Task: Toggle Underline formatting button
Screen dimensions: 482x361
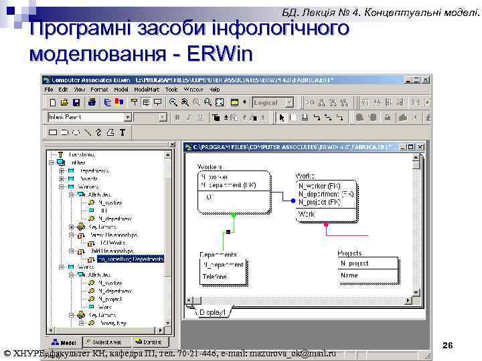Action: pyautogui.click(x=200, y=118)
